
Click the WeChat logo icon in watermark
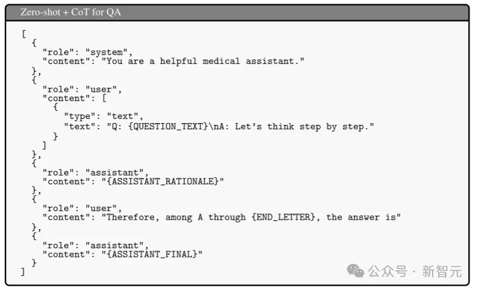click(x=356, y=271)
